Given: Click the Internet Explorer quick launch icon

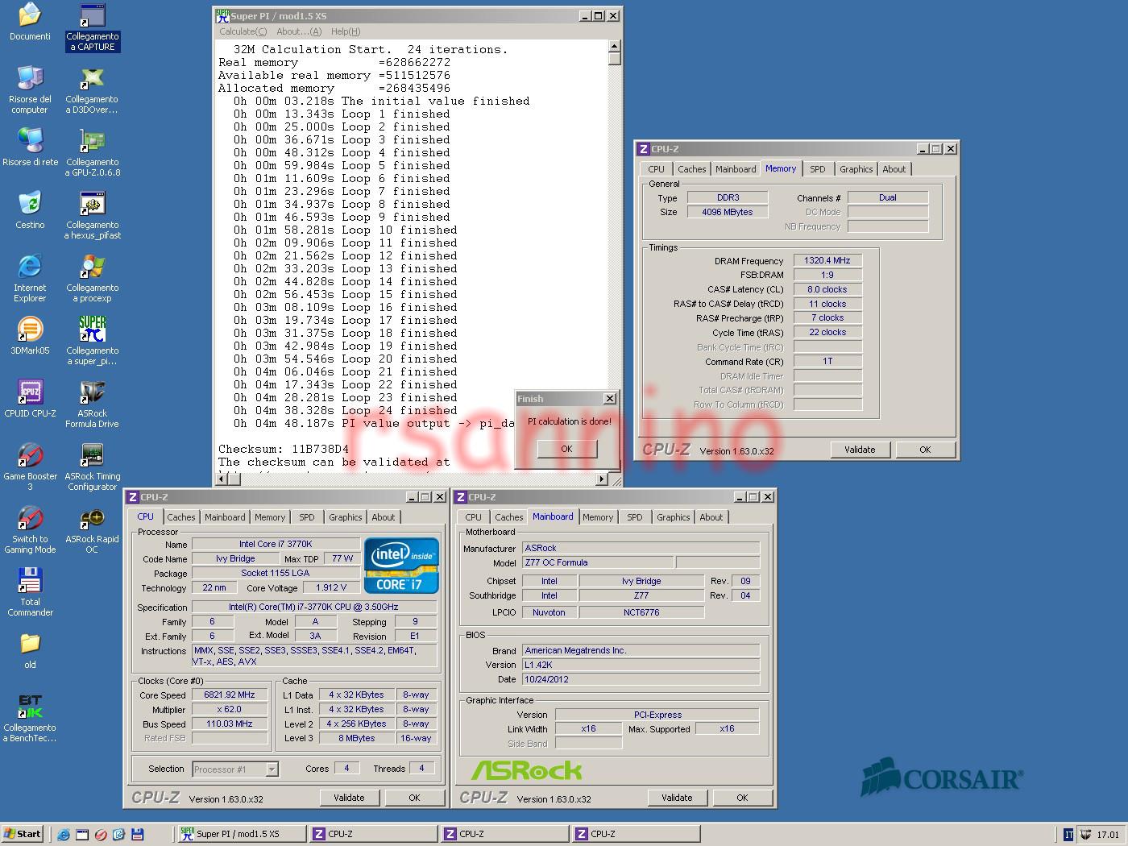Looking at the screenshot, I should click(x=64, y=834).
